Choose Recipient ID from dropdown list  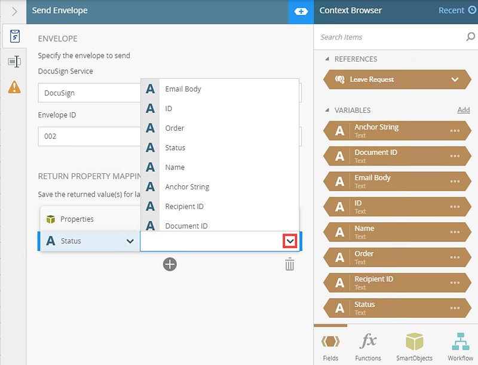[220, 206]
